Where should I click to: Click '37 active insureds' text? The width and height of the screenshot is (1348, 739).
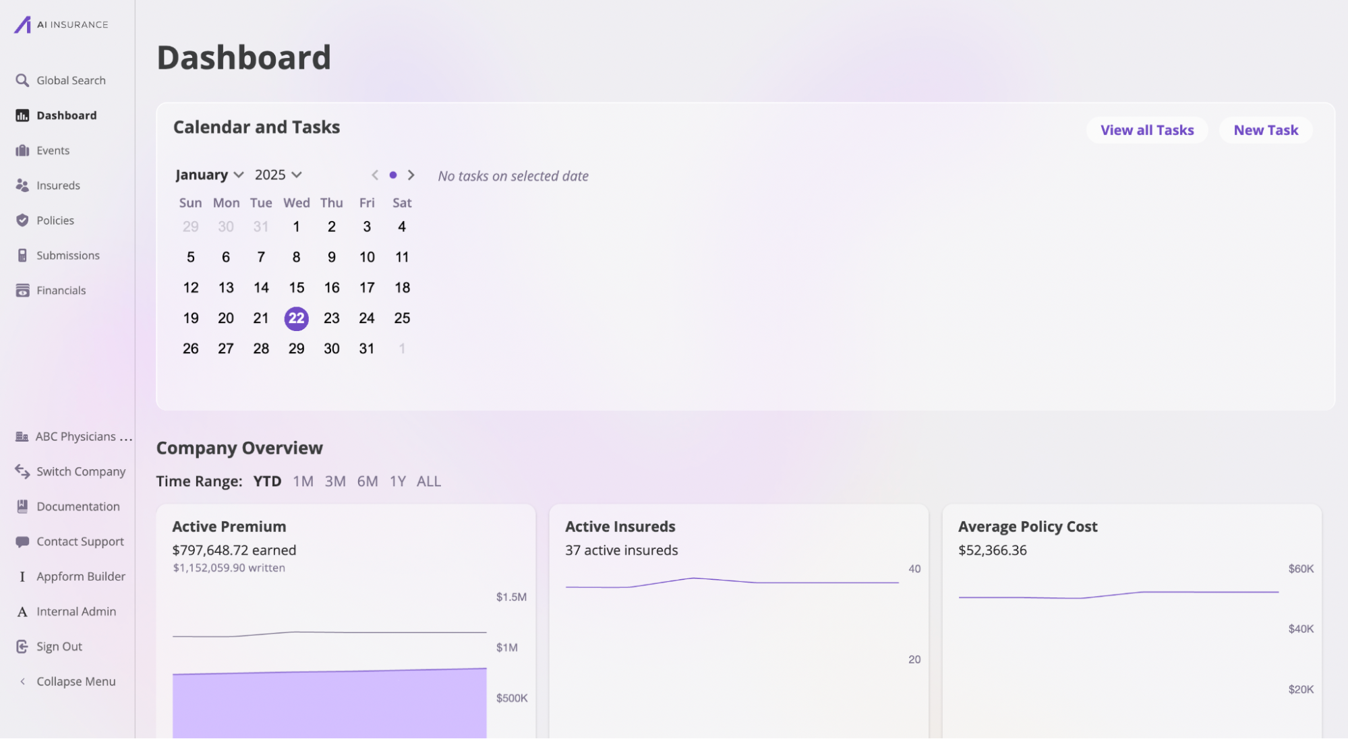pyautogui.click(x=622, y=550)
